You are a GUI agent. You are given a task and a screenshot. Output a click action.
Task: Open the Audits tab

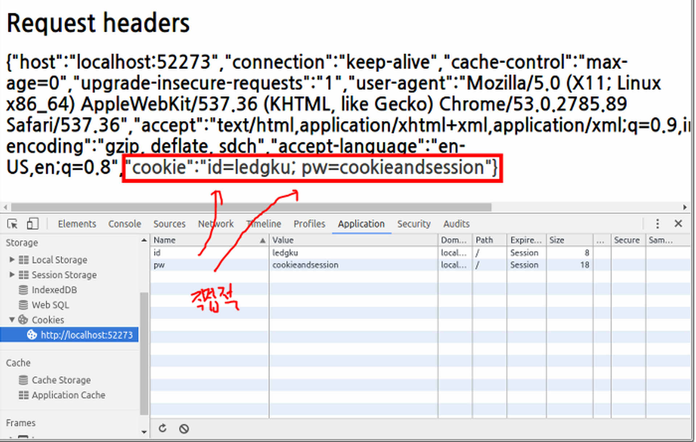456,224
